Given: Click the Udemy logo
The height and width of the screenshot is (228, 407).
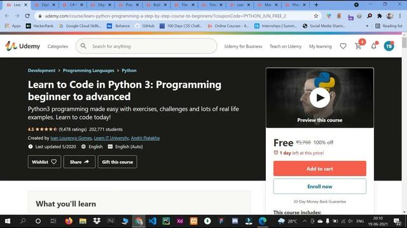Looking at the screenshot, I should 23,46.
